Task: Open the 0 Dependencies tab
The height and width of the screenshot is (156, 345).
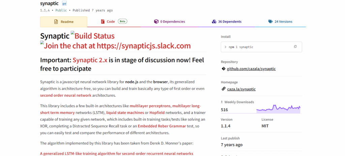Action: (x=169, y=22)
